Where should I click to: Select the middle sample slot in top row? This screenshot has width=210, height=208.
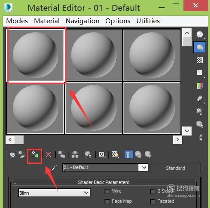coord(94,55)
